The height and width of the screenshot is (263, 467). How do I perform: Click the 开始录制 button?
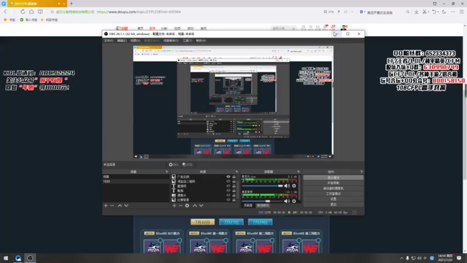pos(333,183)
